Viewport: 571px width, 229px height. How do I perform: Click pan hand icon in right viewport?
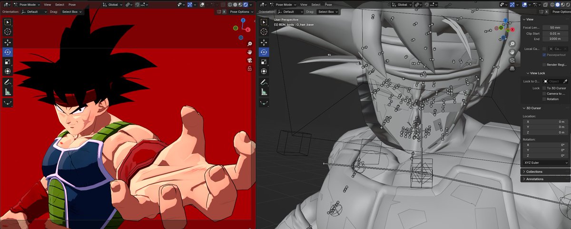point(512,52)
